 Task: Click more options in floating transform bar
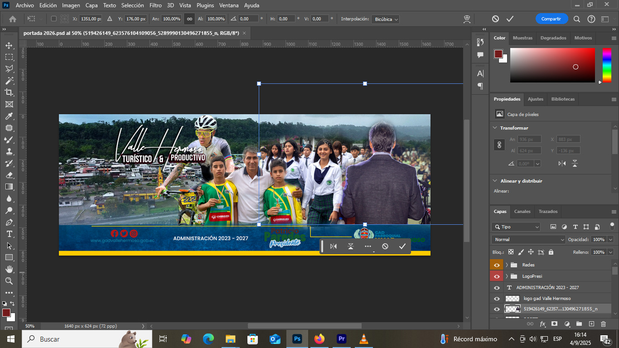[368, 246]
